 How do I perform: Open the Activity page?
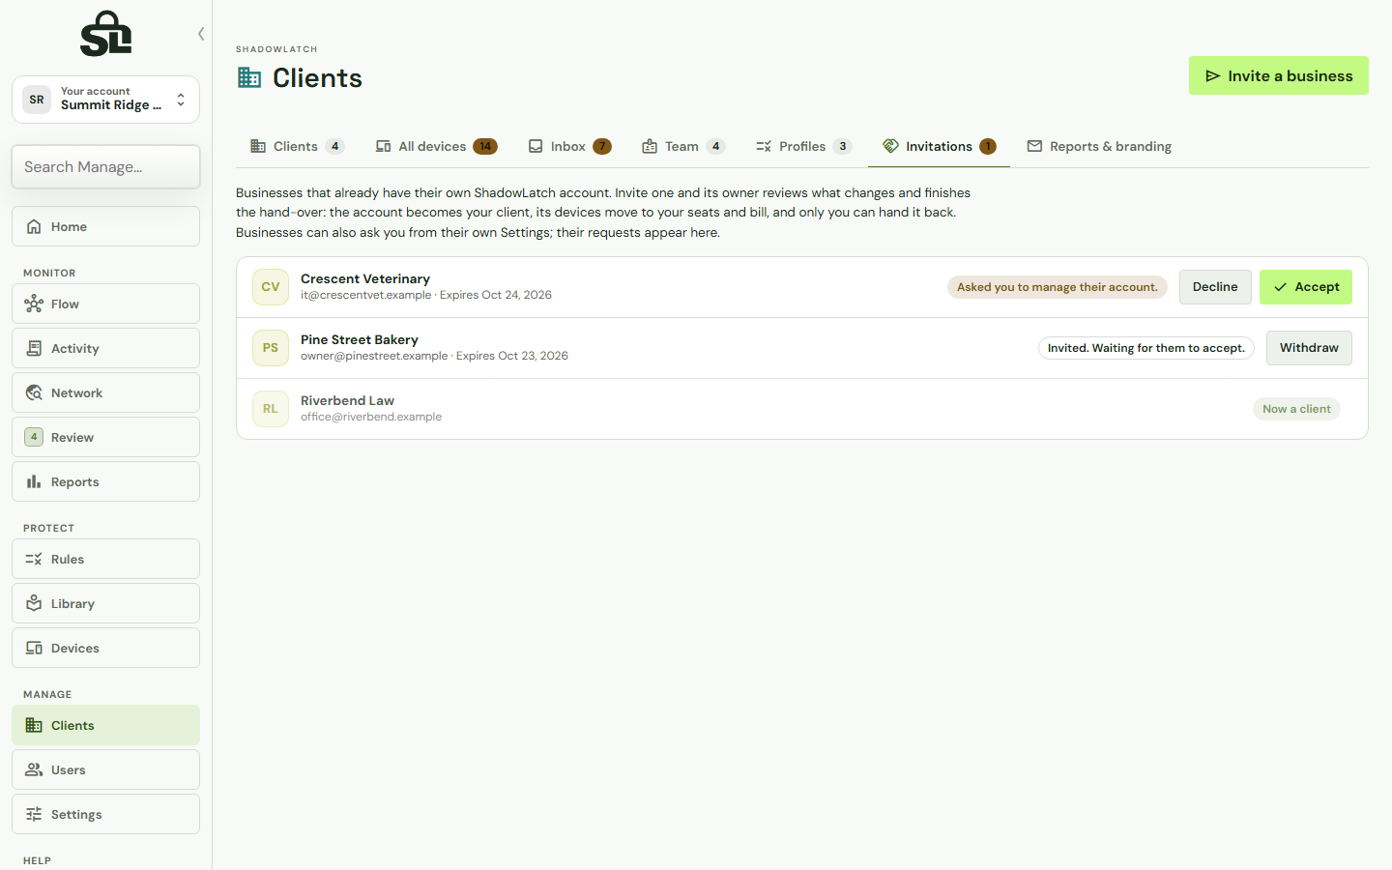[106, 348]
